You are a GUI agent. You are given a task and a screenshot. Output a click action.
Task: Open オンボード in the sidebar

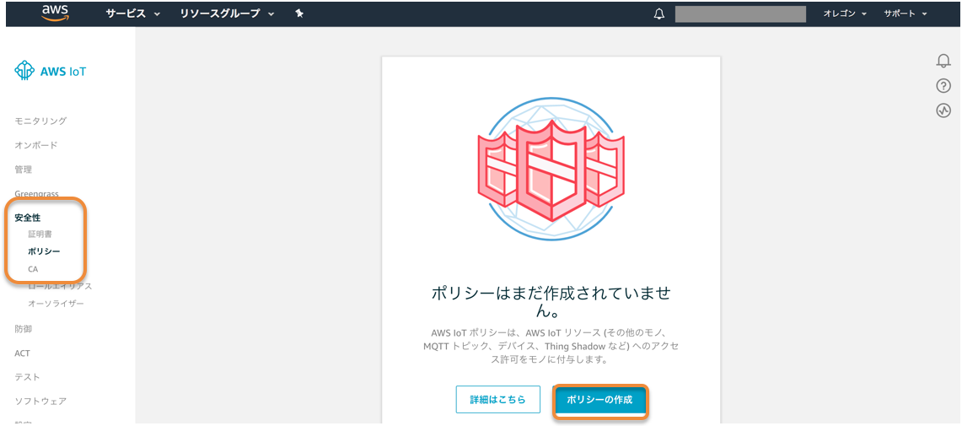point(36,145)
